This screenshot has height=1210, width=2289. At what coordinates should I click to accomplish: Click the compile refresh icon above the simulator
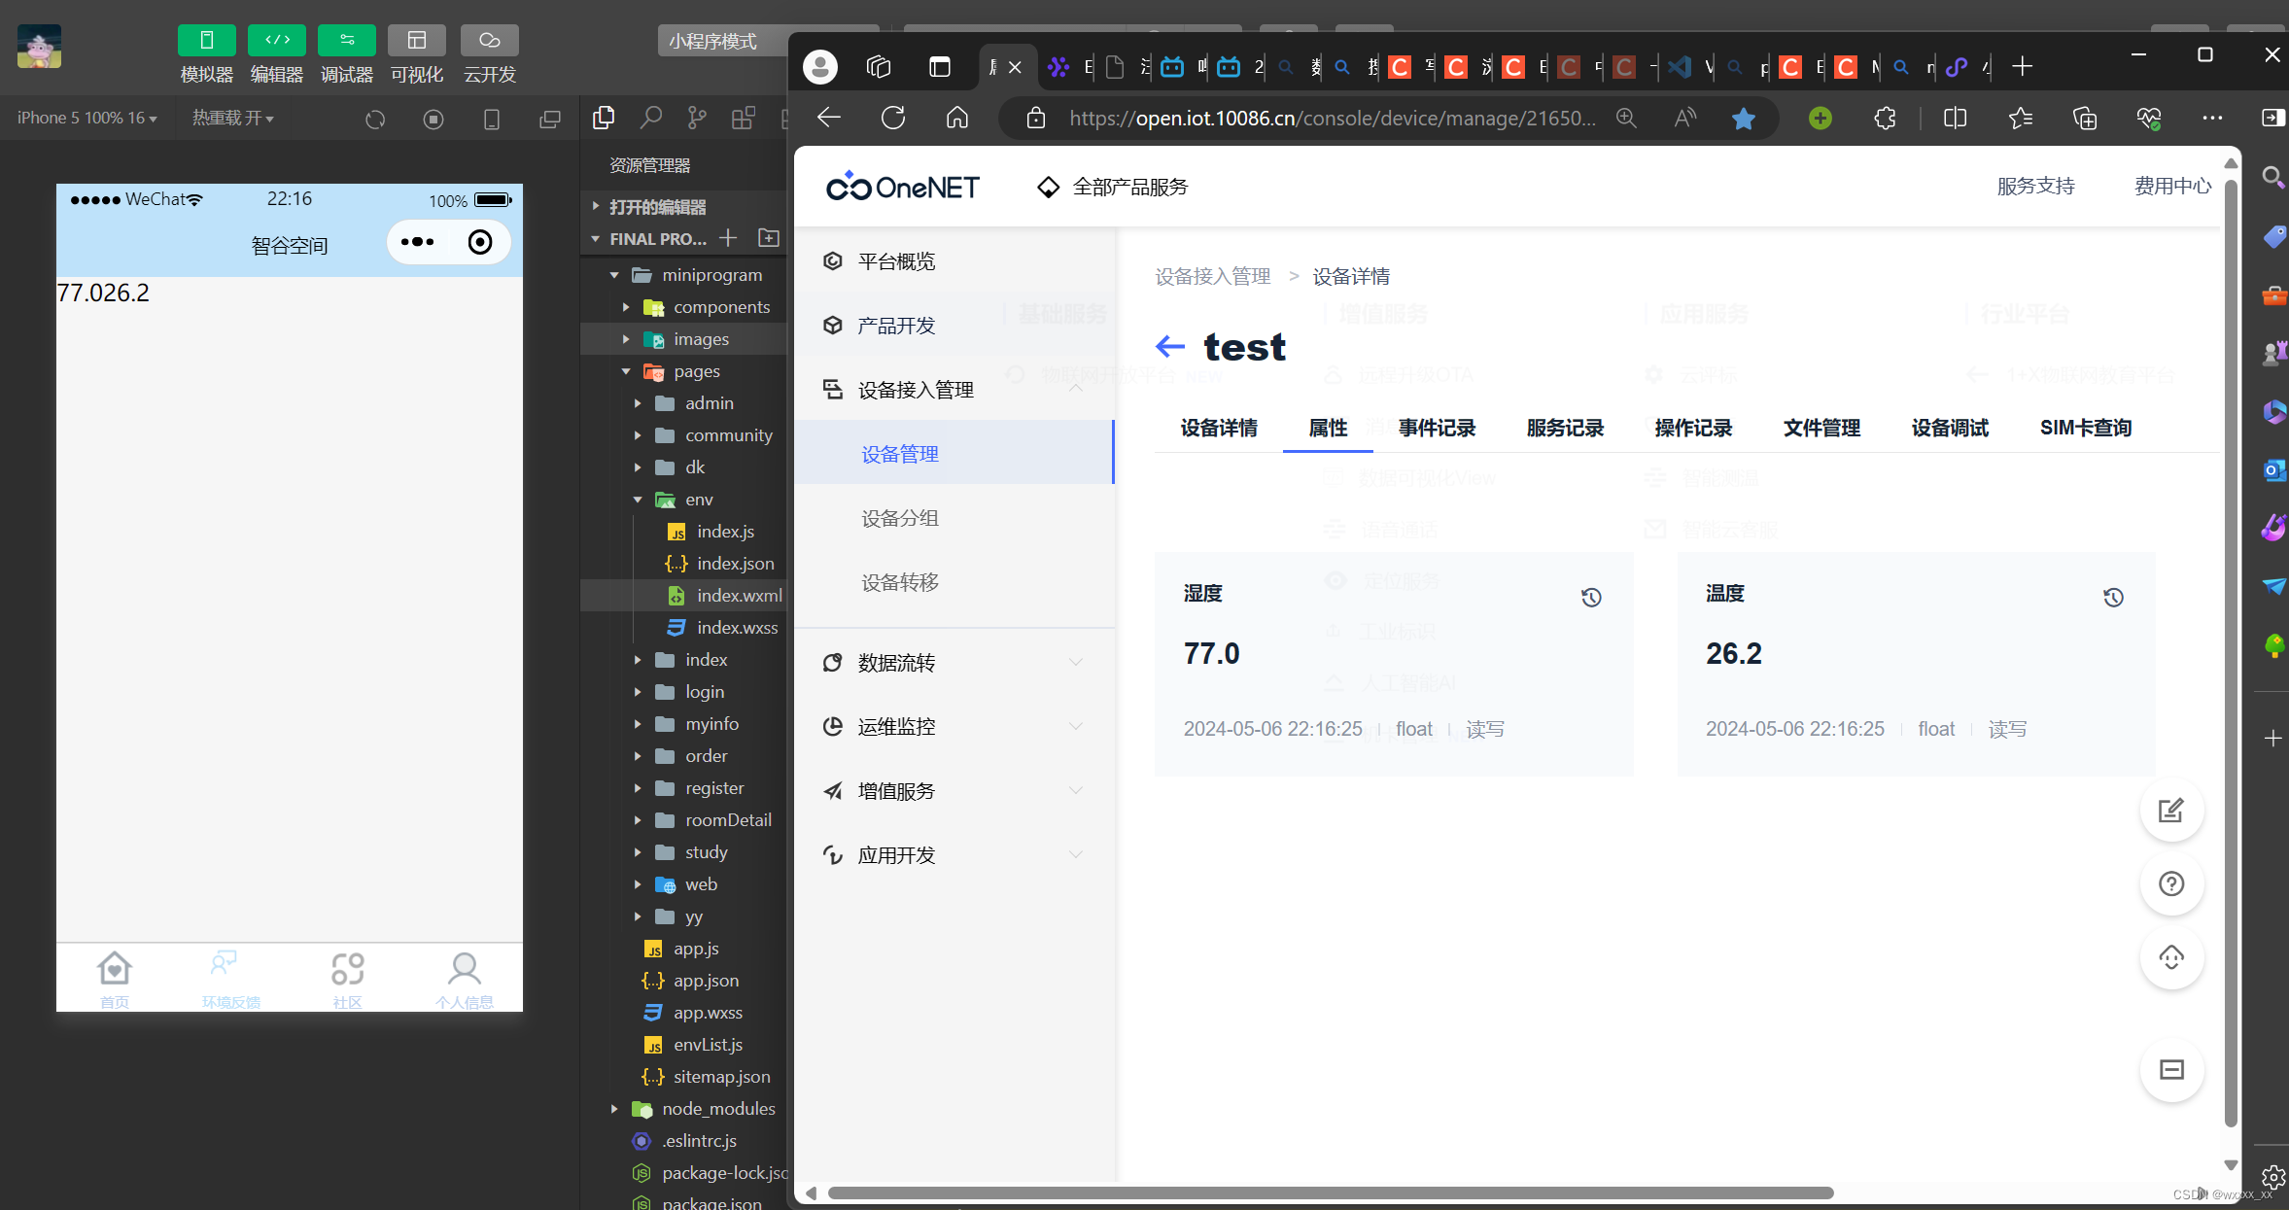375,119
